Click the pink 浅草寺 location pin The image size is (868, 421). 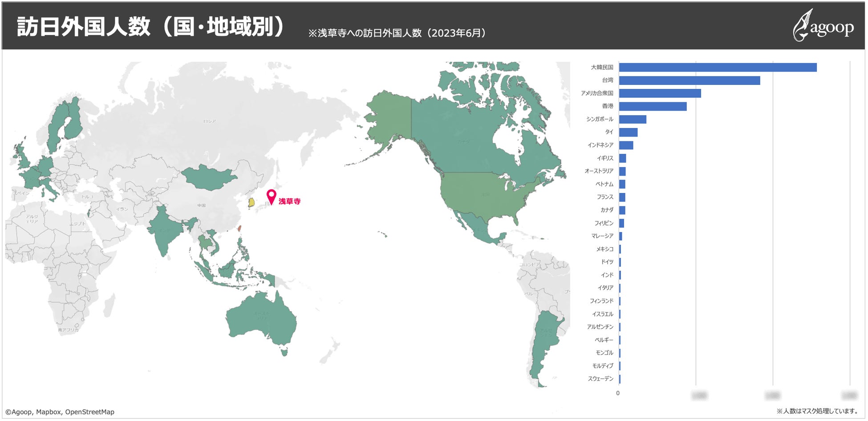[x=271, y=196]
